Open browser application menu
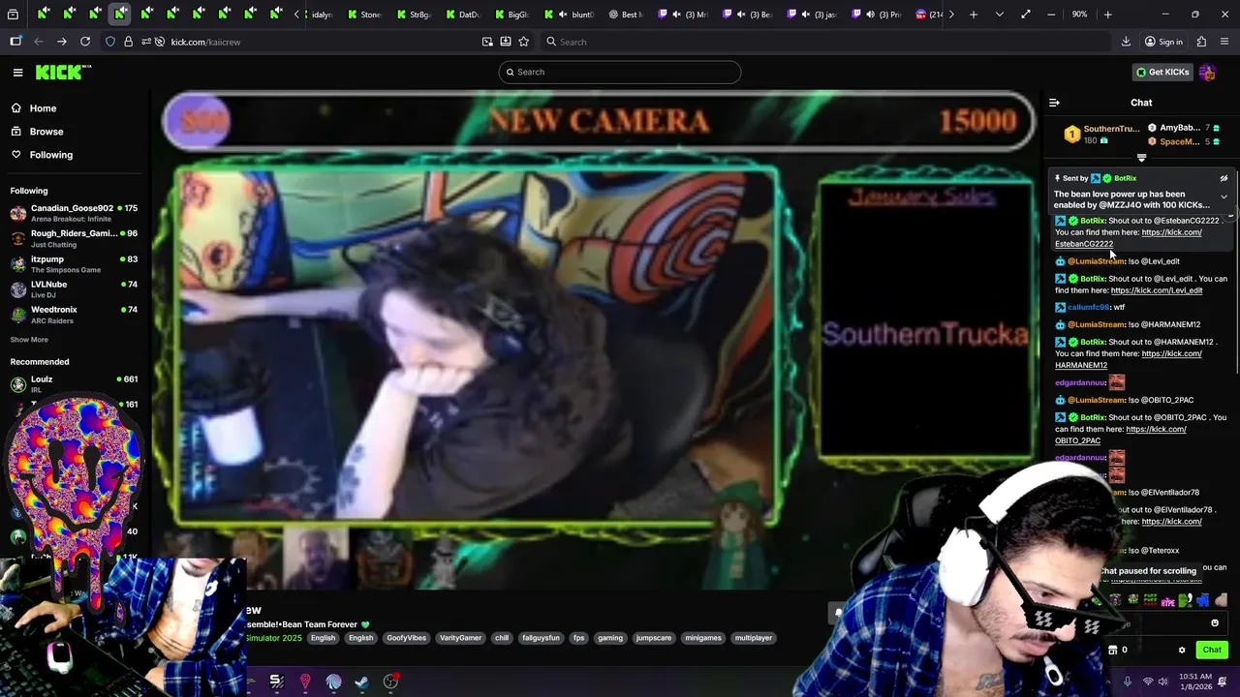 click(1225, 42)
